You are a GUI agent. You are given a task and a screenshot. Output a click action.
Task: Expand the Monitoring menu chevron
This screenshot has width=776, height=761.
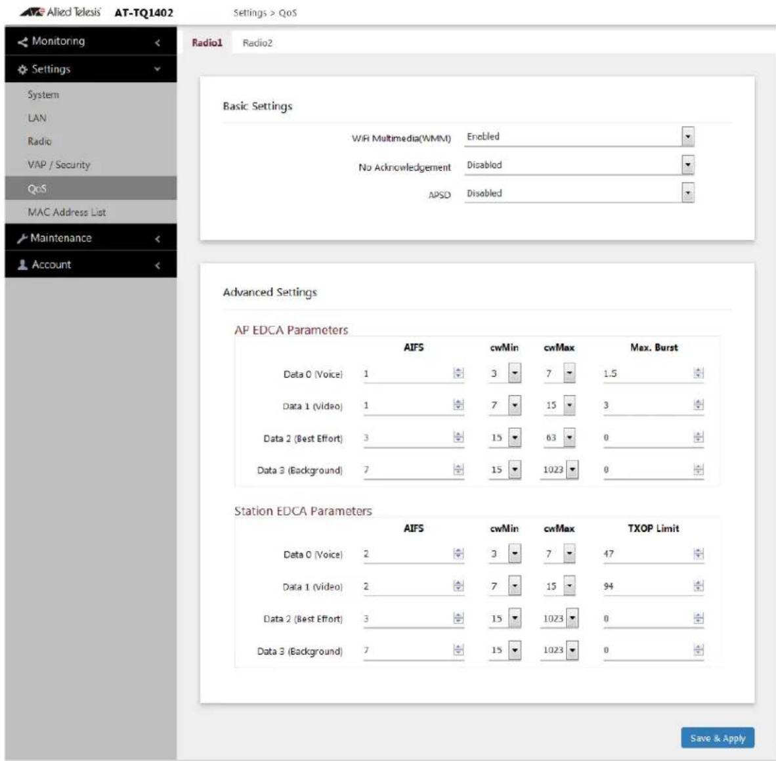point(158,43)
